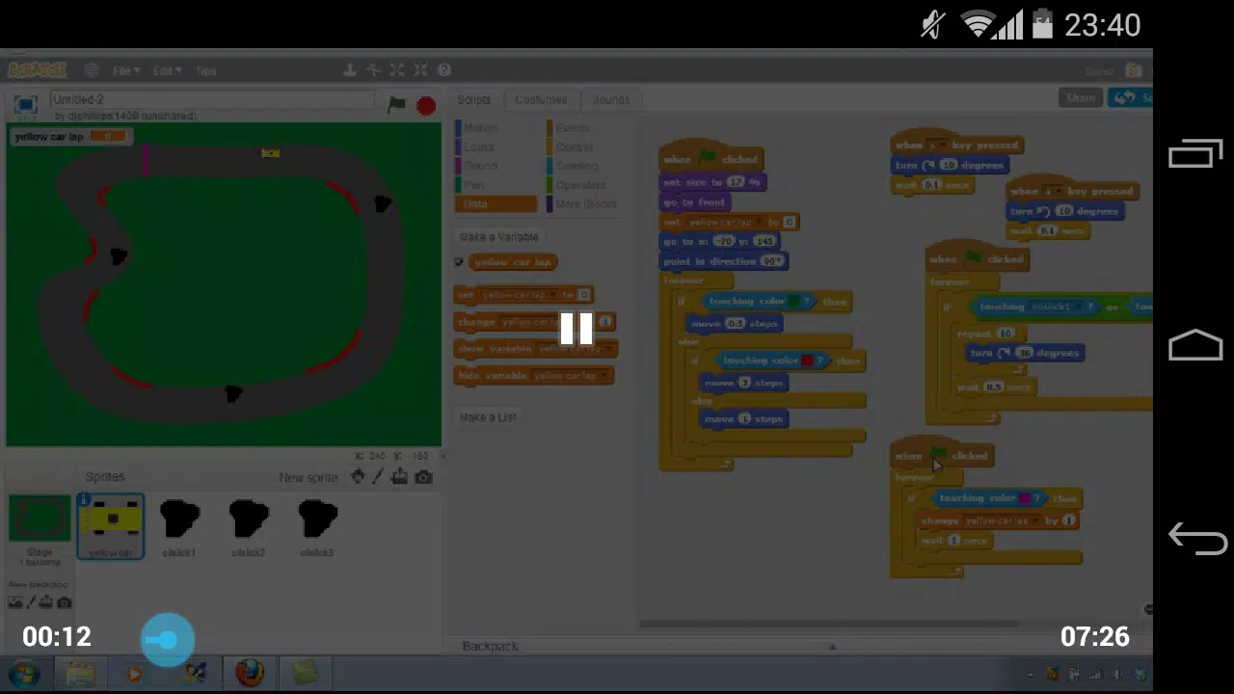Click new backdrop from camera icon
This screenshot has height=694, width=1234.
(x=65, y=603)
